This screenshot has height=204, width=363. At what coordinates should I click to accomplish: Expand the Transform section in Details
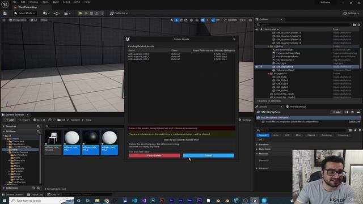257,144
